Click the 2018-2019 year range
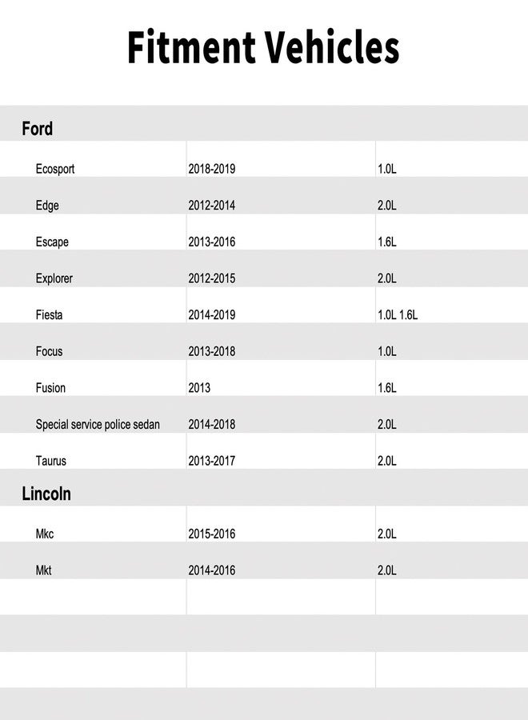This screenshot has height=720, width=528. point(212,169)
